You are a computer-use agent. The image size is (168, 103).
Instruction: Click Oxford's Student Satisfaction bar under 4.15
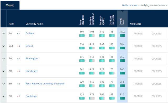[x=92, y=48]
